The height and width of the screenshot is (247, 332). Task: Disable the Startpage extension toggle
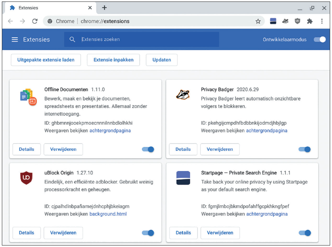(x=305, y=233)
